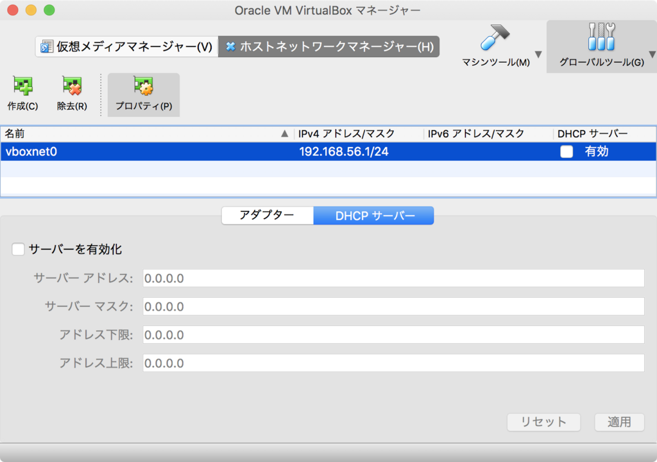Close Host Network Manager via blue X icon

230,47
